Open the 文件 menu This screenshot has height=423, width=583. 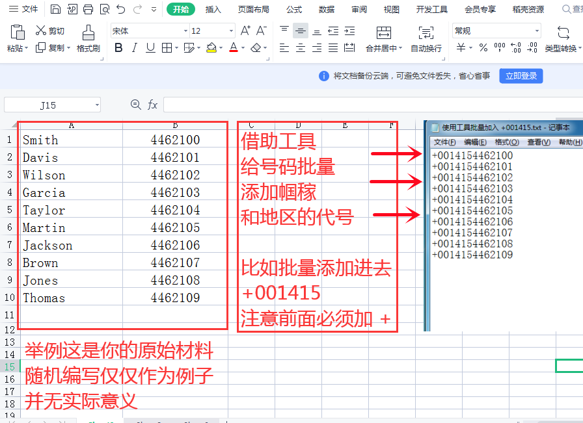point(26,10)
